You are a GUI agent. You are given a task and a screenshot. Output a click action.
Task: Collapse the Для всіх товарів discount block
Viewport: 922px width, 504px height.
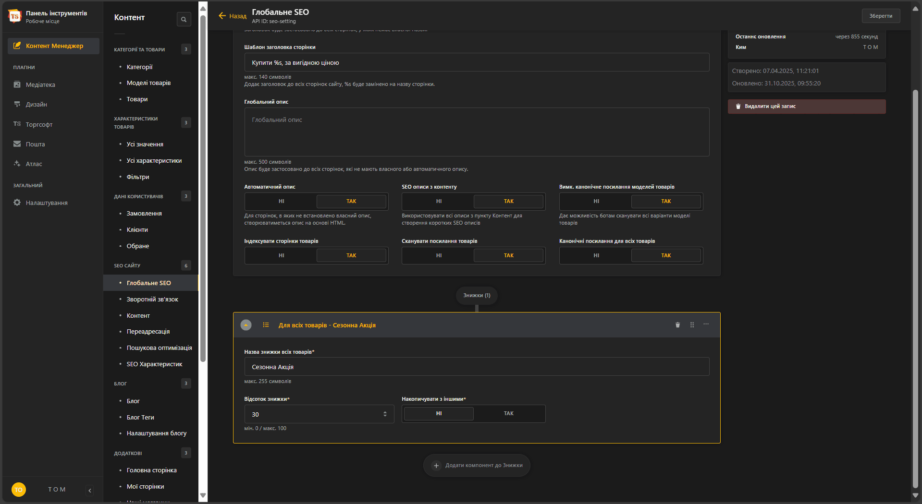[x=246, y=325]
